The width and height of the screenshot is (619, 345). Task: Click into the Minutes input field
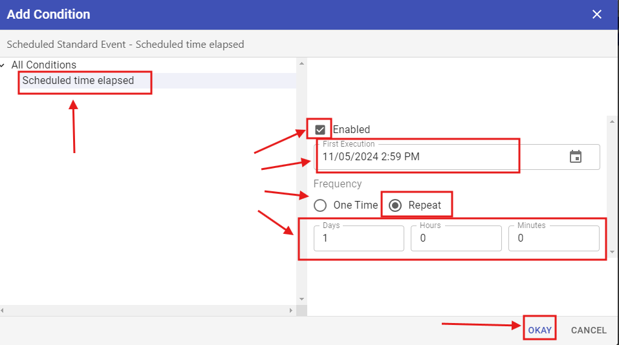coord(554,238)
